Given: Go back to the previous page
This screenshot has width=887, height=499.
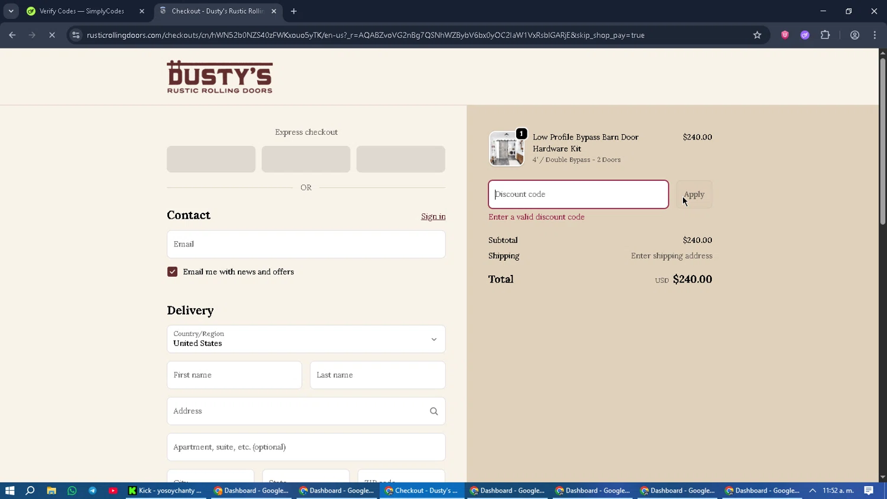Looking at the screenshot, I should [12, 35].
